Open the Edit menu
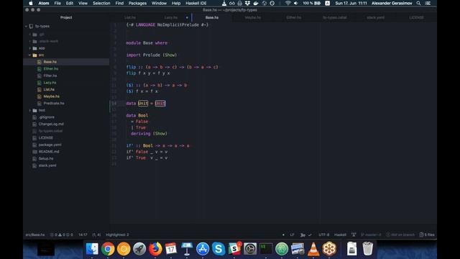The image size is (460, 259). [70, 3]
